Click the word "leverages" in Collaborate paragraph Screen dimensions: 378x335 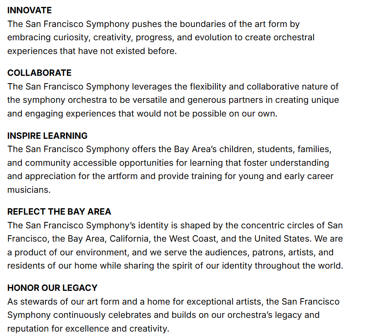[152, 87]
